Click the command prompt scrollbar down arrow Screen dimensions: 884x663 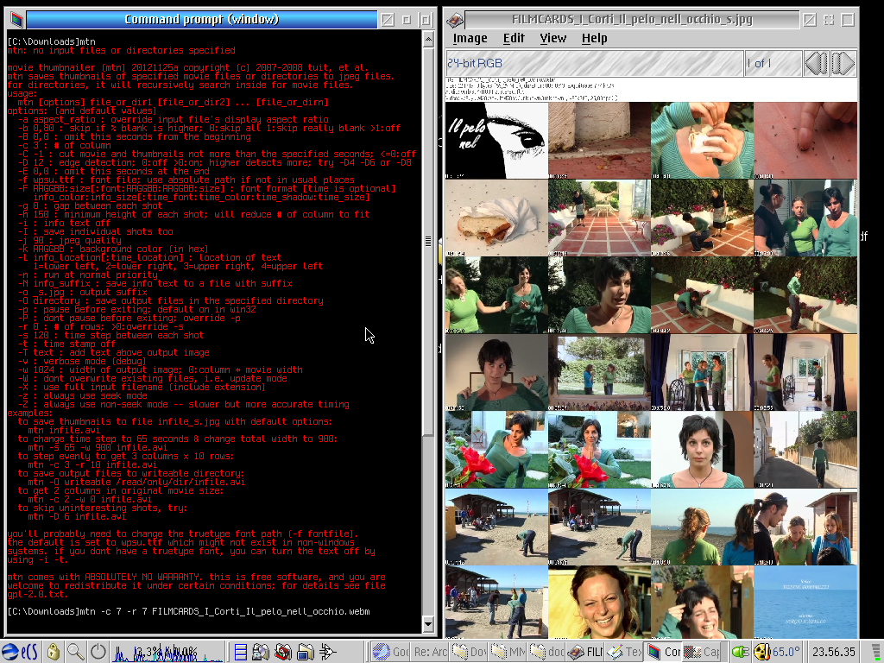tap(429, 626)
